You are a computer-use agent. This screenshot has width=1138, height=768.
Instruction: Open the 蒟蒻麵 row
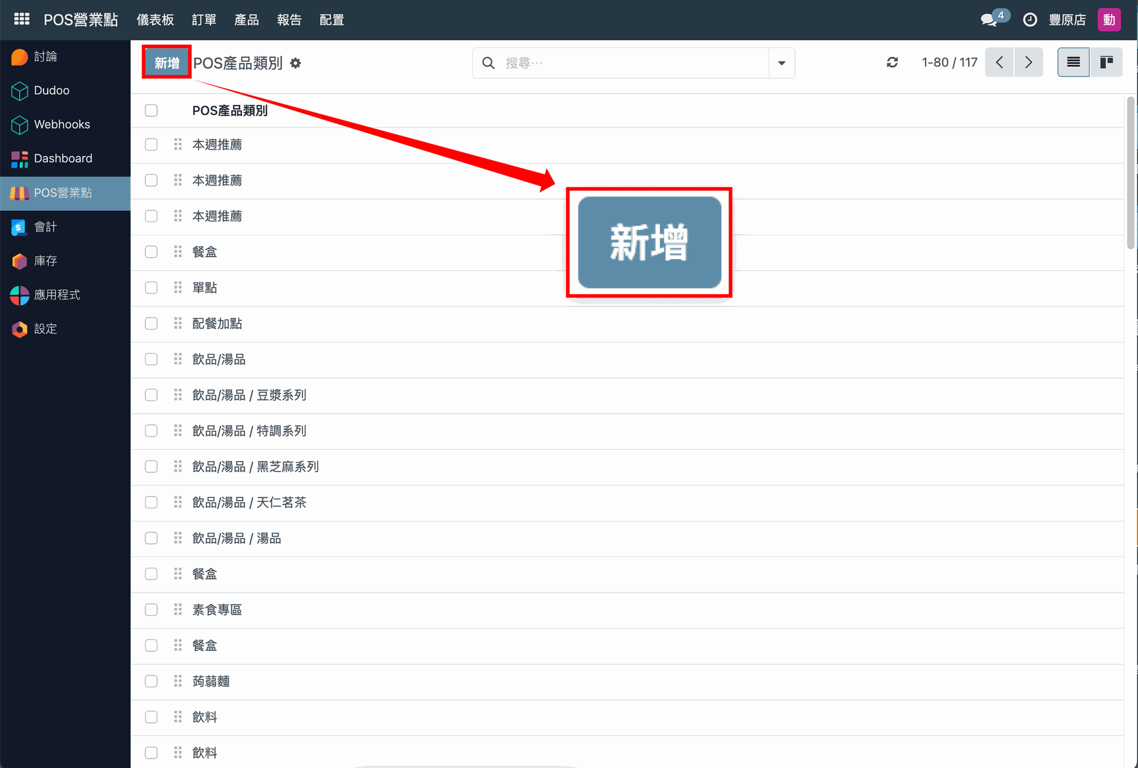tap(627, 681)
